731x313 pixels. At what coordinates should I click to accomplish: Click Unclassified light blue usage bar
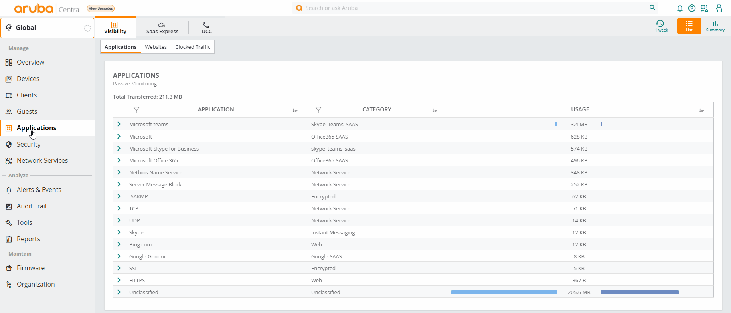504,292
